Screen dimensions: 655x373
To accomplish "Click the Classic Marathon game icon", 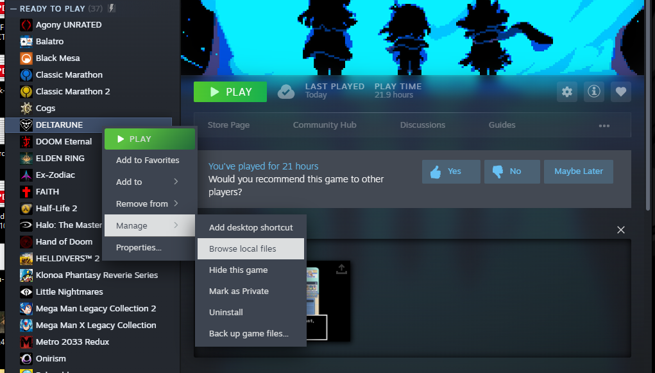I will [26, 75].
